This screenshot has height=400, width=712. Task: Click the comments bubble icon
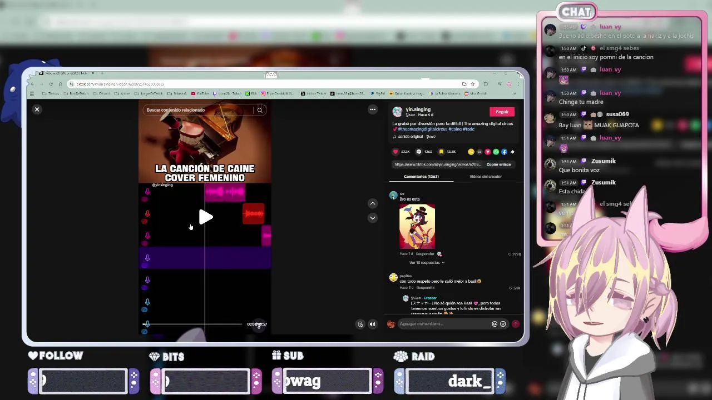(419, 152)
